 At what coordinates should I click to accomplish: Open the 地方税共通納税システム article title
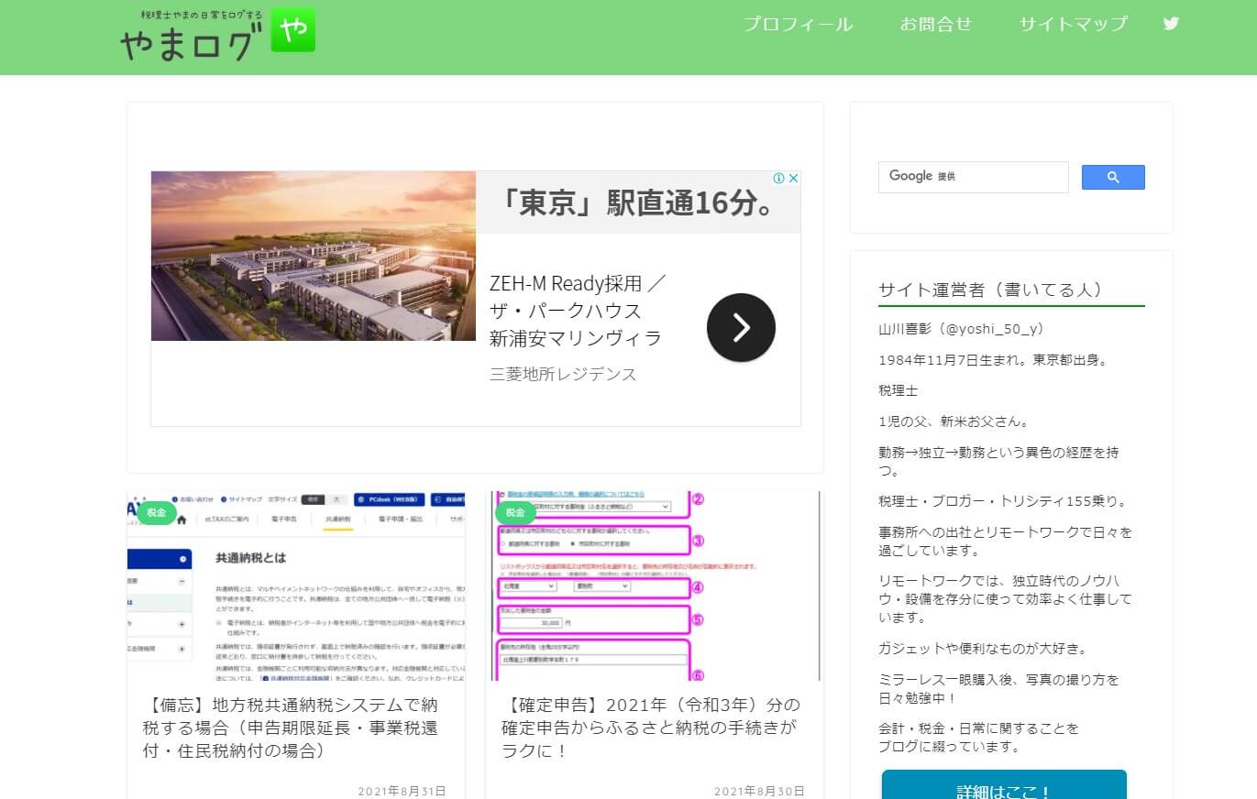(x=292, y=728)
